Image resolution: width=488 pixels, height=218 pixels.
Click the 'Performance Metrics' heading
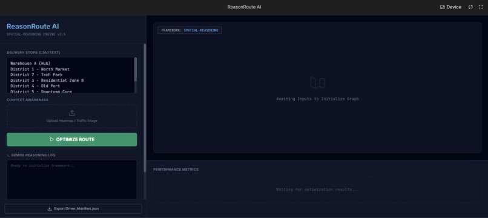176,170
